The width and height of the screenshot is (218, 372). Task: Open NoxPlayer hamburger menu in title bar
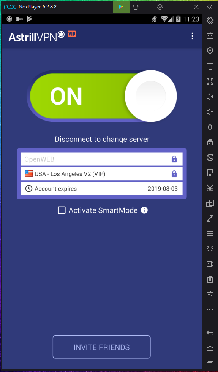pos(148,7)
